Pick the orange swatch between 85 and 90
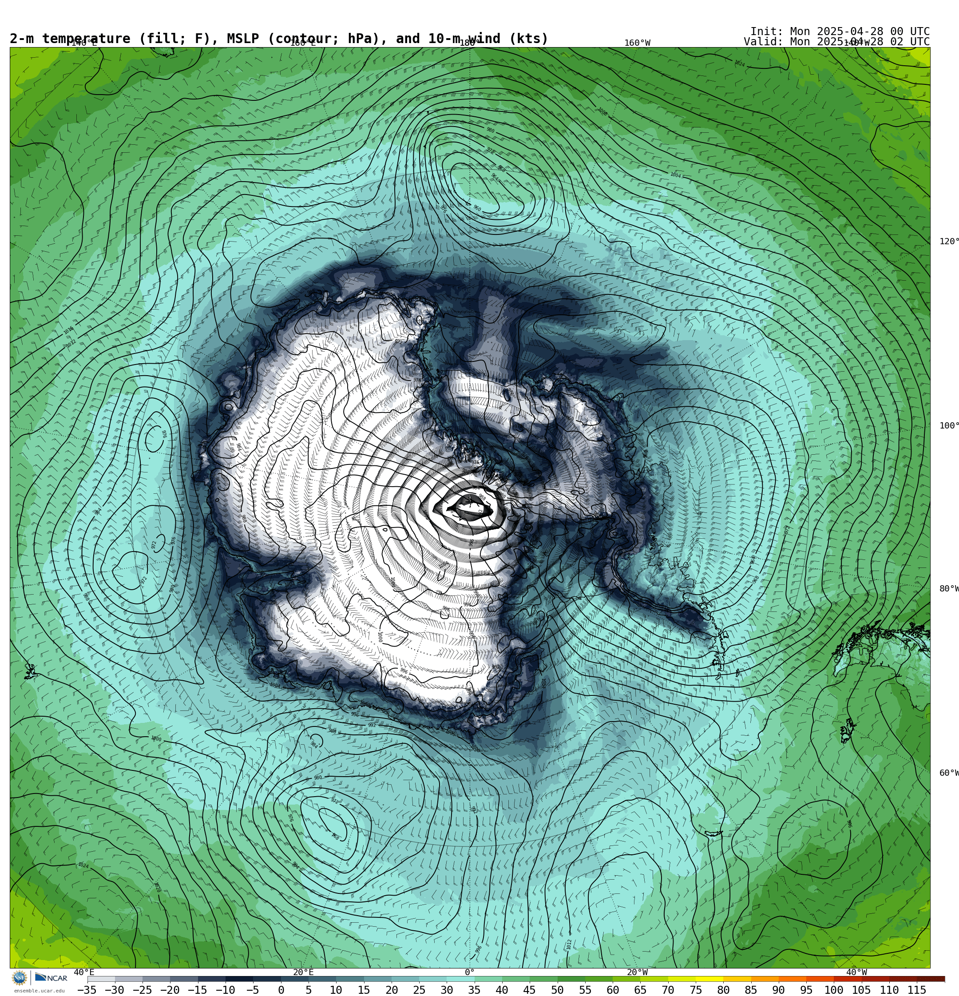Viewport: 959px width, 996px height. coord(765,979)
